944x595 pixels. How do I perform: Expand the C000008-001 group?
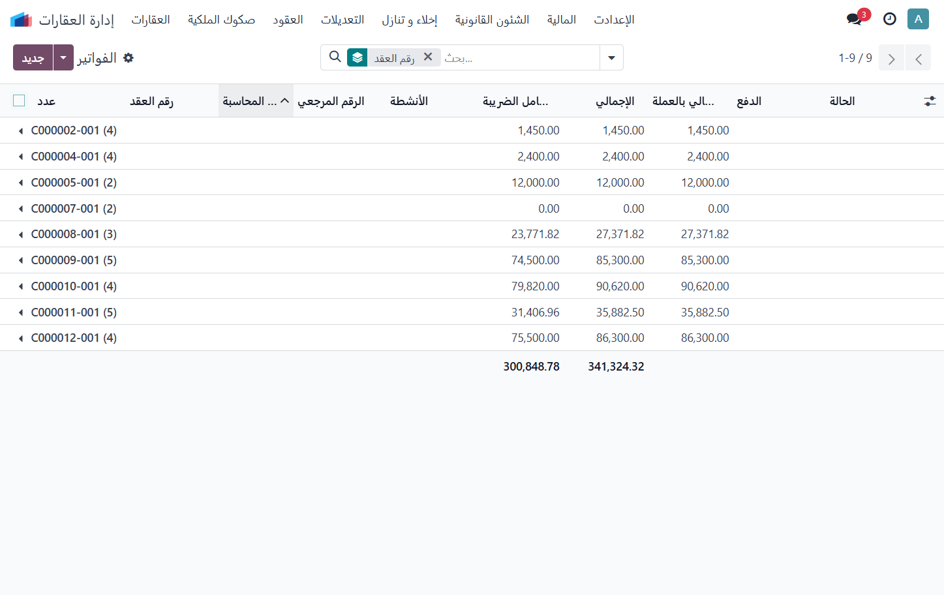pos(472,234)
